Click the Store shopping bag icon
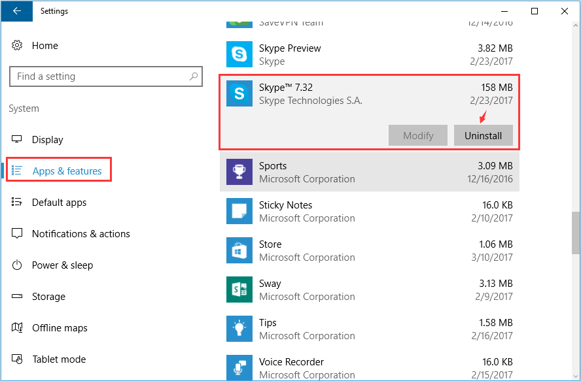This screenshot has width=581, height=381. click(x=239, y=250)
